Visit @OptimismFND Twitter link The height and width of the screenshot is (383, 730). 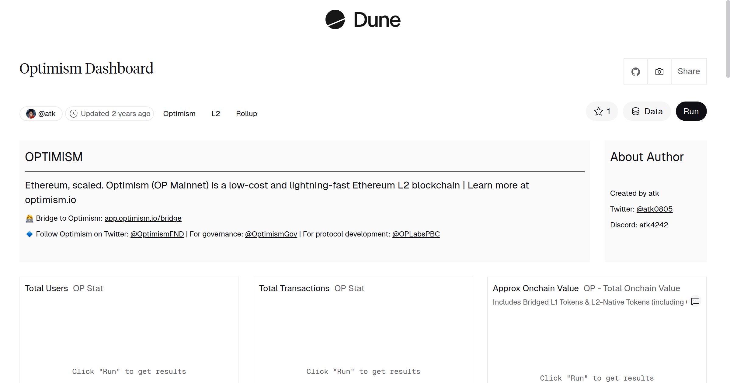click(x=157, y=234)
